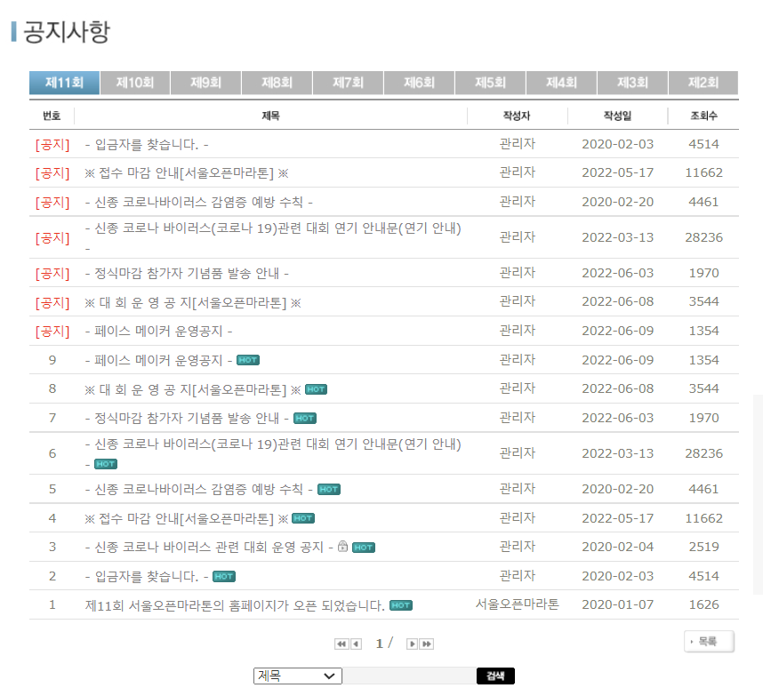The width and height of the screenshot is (763, 696).
Task: Open post 5 감염증 예방 수칙
Action: [x=198, y=489]
